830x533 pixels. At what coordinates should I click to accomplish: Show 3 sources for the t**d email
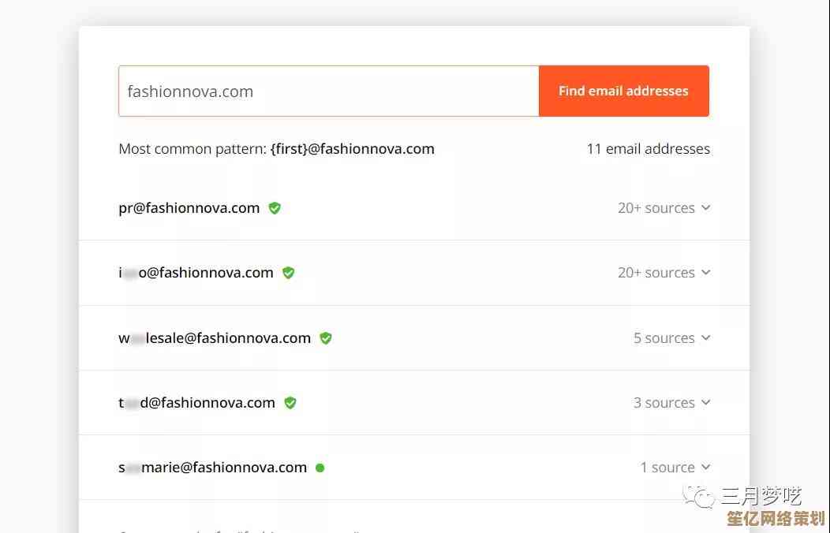[705, 403]
